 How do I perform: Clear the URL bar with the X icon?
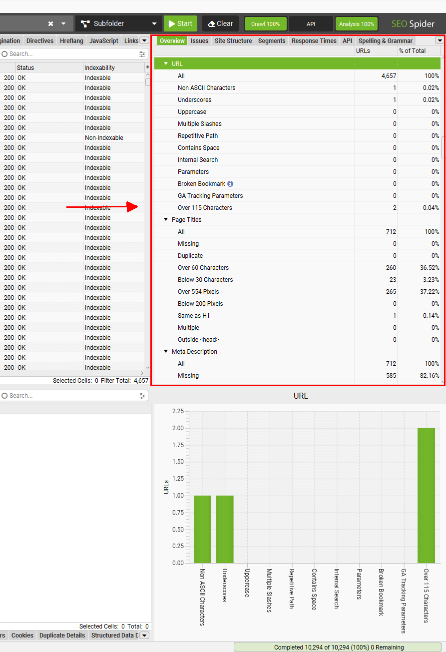50,23
